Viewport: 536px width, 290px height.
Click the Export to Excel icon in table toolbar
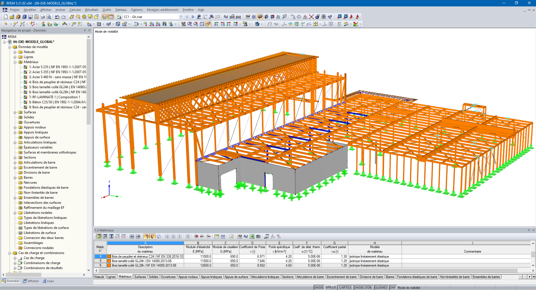tap(252, 236)
